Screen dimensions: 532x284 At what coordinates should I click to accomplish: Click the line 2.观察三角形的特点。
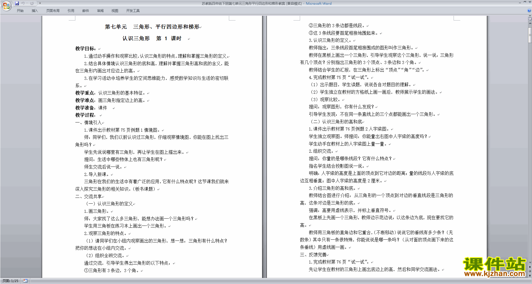point(106,233)
